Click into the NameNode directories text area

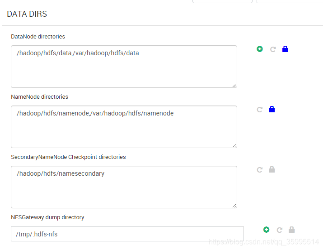pos(124,127)
